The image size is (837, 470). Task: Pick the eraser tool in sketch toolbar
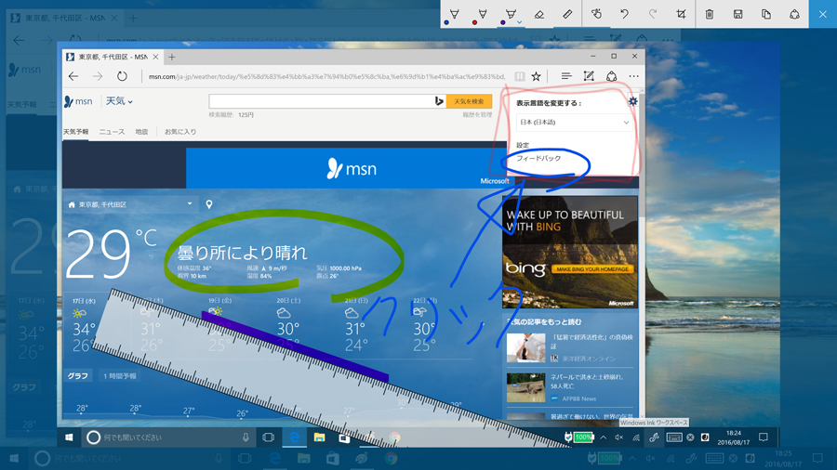539,14
